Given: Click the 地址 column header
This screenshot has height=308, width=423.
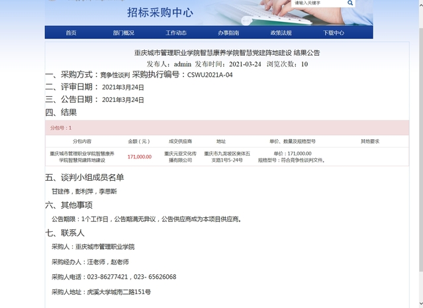Looking at the screenshot, I should [221, 141].
